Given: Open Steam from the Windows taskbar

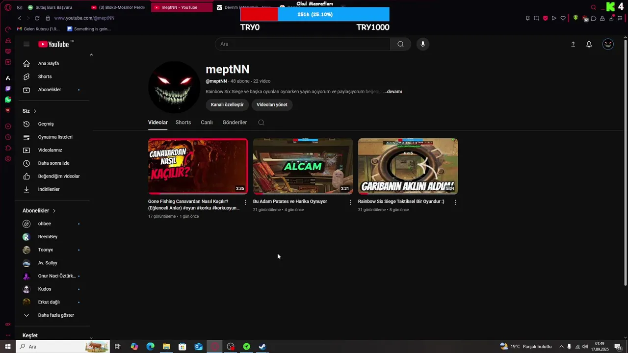Looking at the screenshot, I should click(262, 347).
